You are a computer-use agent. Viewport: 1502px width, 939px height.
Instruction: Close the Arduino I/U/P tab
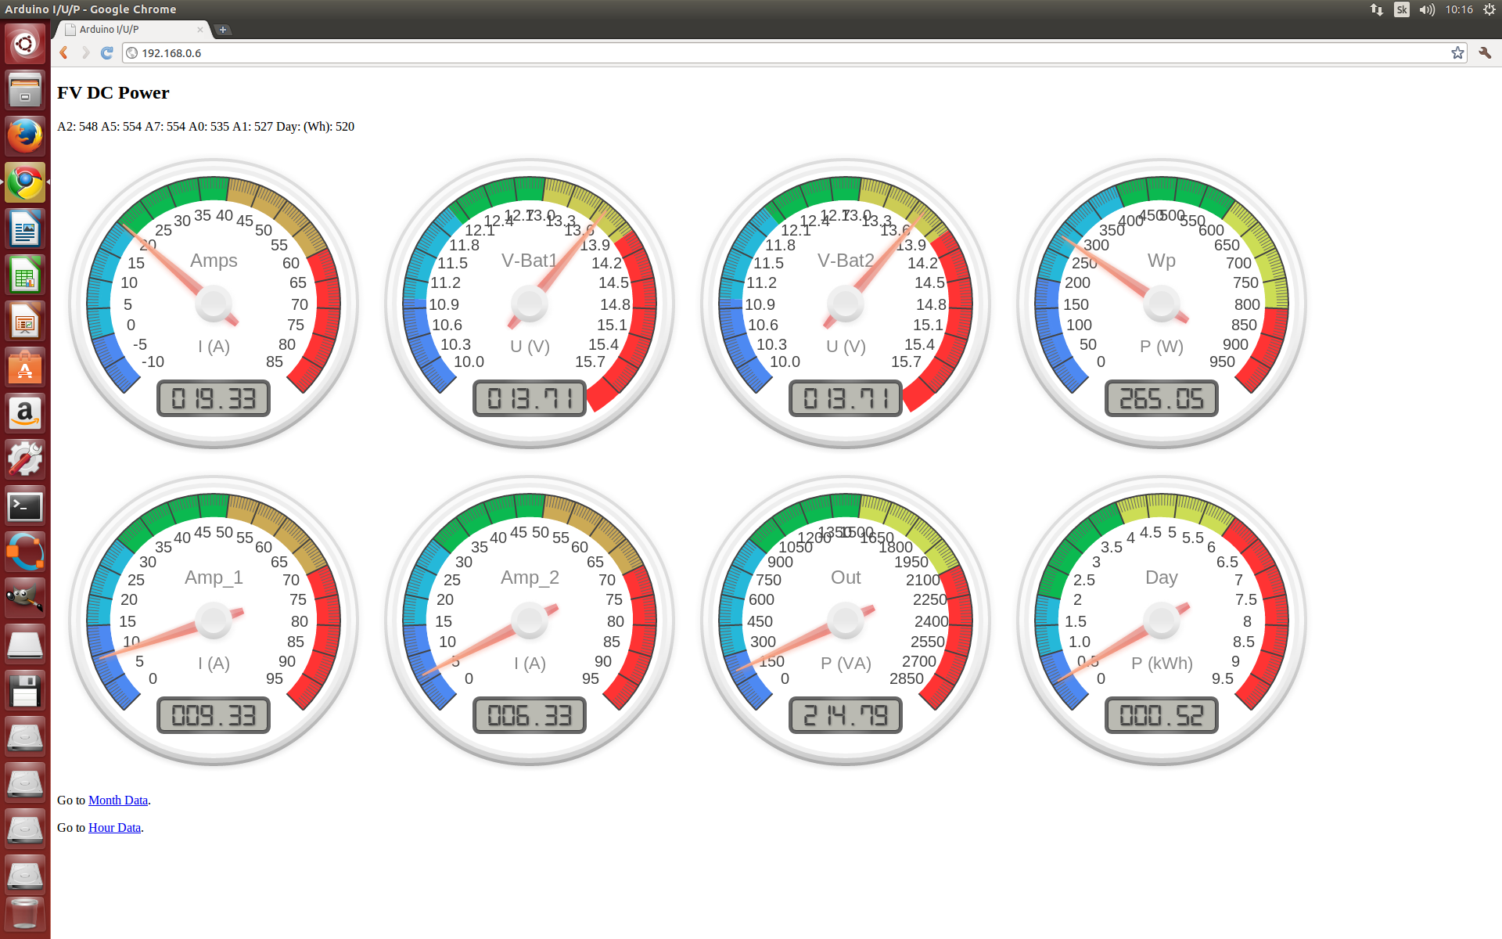pyautogui.click(x=200, y=30)
